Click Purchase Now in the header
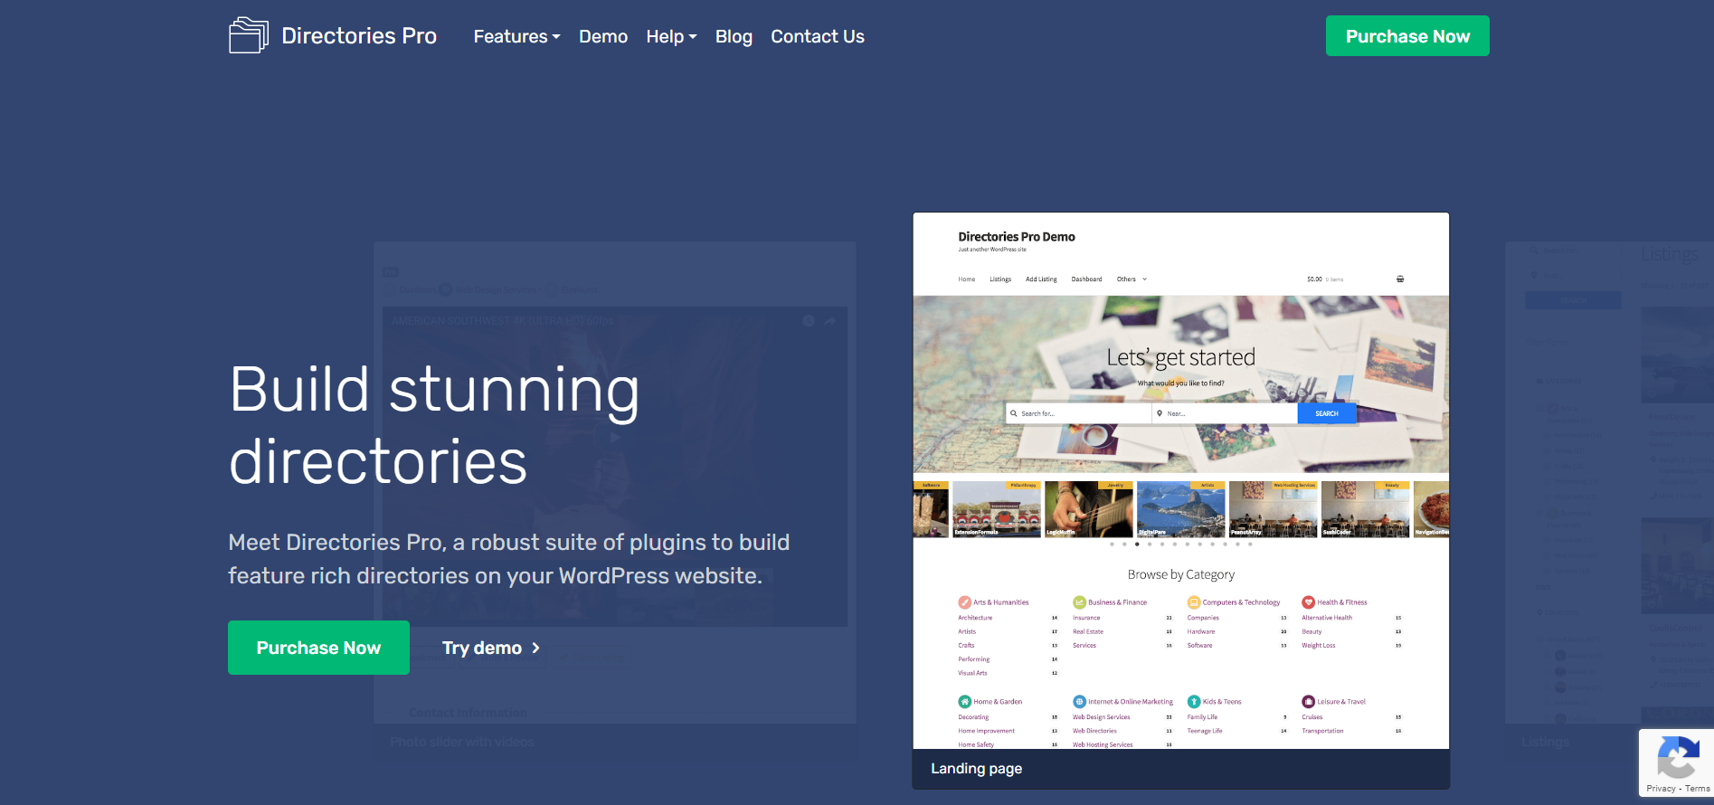Viewport: 1714px width, 805px height. coord(1407,36)
